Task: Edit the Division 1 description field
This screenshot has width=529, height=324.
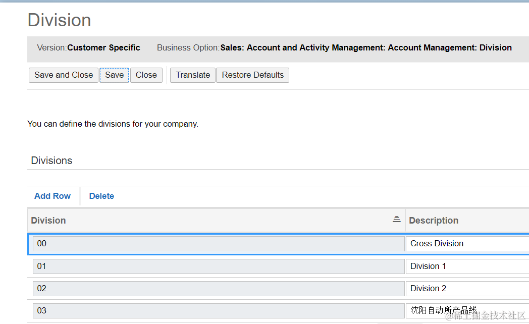Action: (467, 266)
